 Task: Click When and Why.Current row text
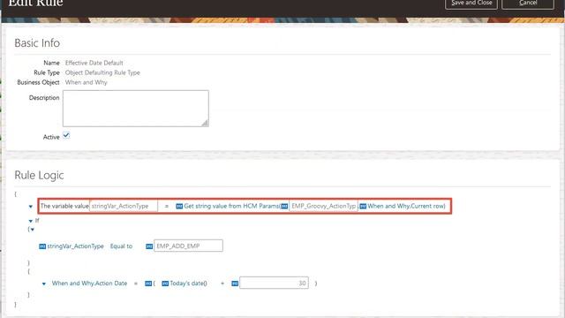(406, 206)
